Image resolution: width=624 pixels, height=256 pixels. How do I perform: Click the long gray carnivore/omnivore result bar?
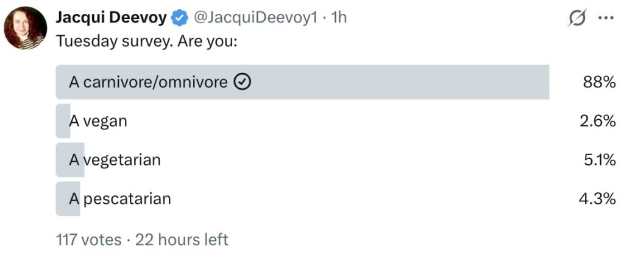pos(396,82)
